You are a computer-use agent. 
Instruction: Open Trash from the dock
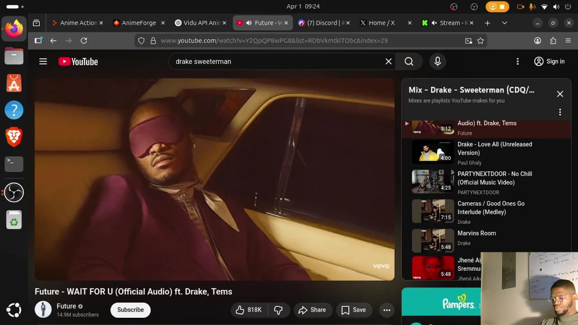(14, 220)
